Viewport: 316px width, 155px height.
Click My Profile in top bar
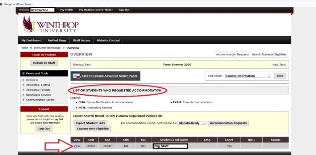point(67,10)
